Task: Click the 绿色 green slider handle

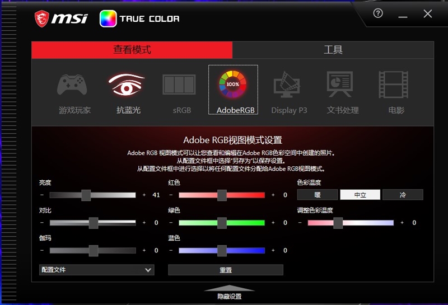Action: [222, 223]
